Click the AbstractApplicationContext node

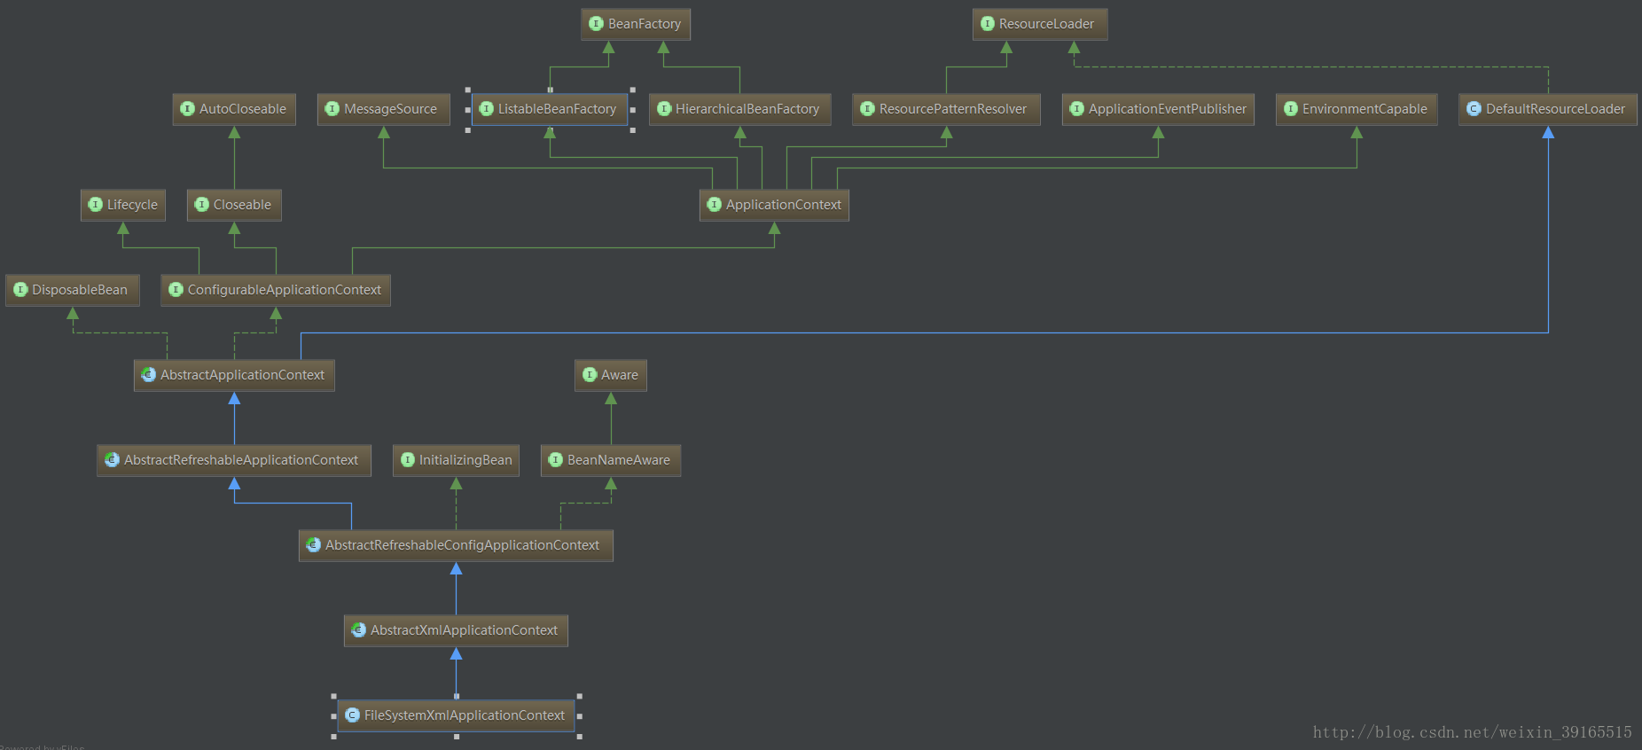coord(234,375)
